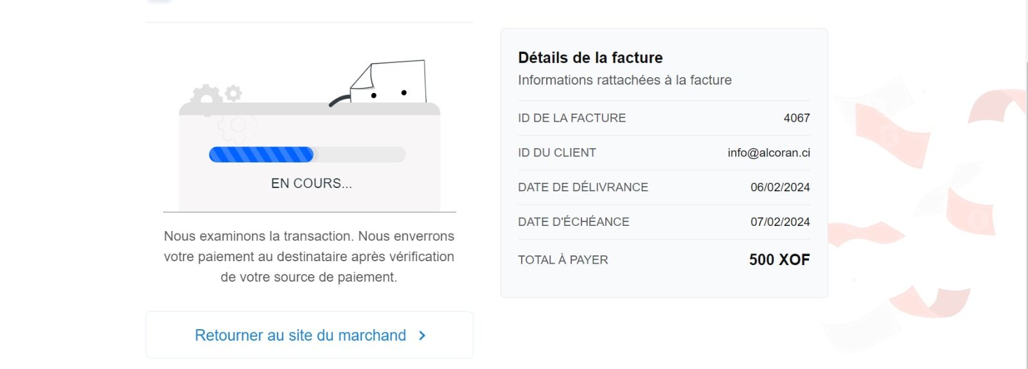
Task: Click the 'TOTAL À PAYER' label
Action: 563,260
